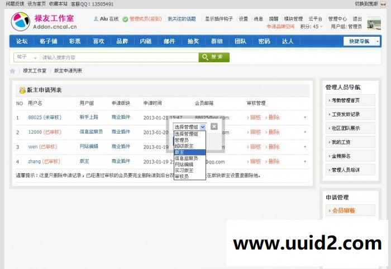Open 工资发放记录 in sidebar
Screen dimensions: 391x269
(x=350, y=114)
